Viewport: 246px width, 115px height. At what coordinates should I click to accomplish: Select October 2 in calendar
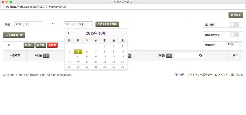pyautogui.click(x=114, y=47)
